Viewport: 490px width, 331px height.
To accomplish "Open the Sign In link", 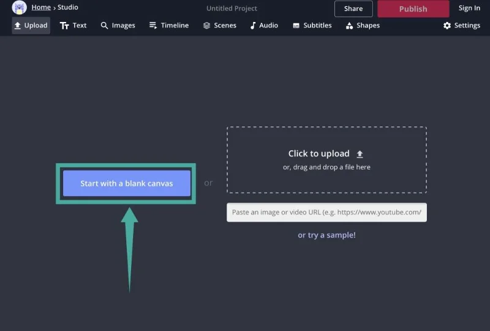I will pyautogui.click(x=469, y=8).
